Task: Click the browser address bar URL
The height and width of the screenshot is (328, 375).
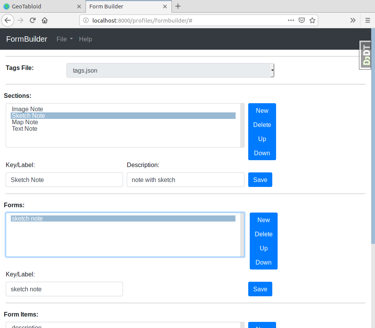Action: 142,20
